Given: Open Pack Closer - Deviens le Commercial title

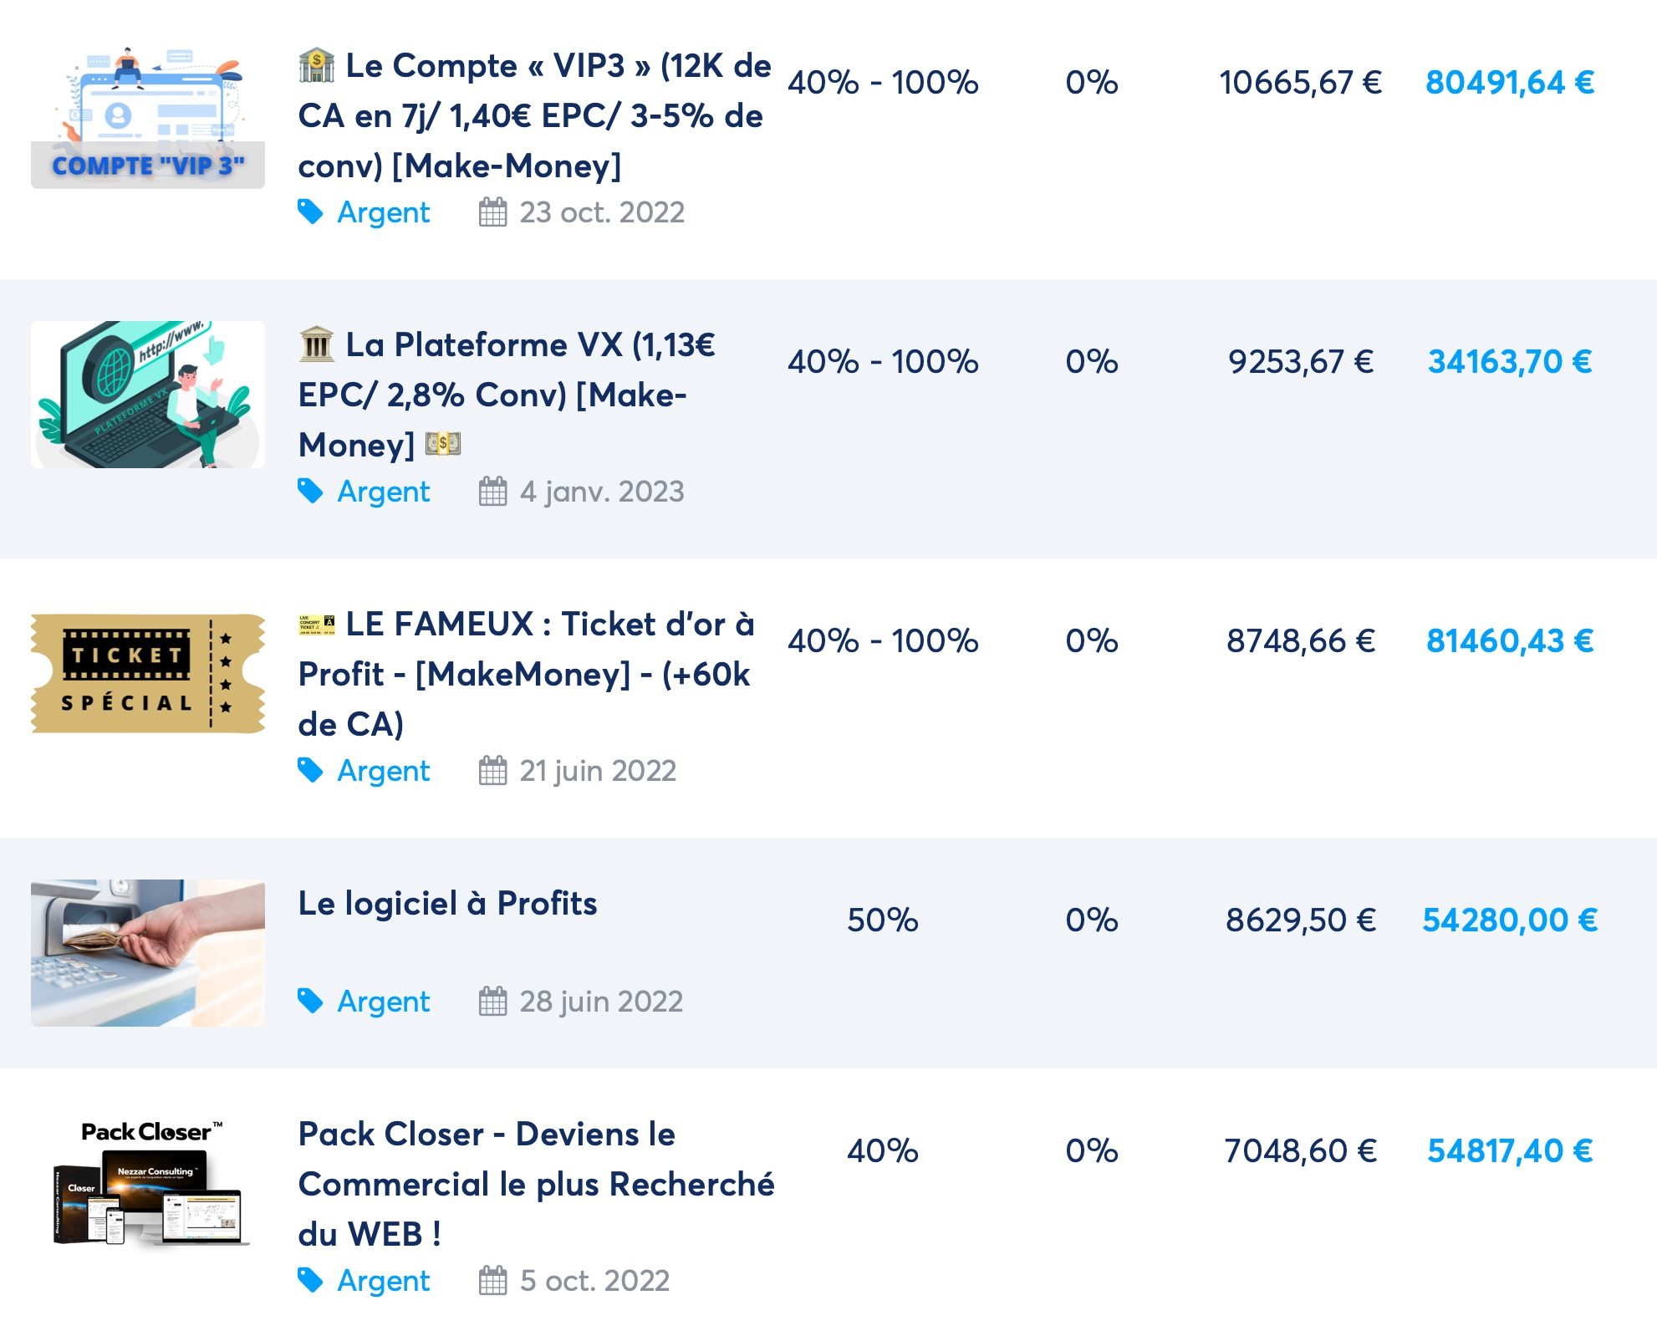Looking at the screenshot, I should 535,1183.
